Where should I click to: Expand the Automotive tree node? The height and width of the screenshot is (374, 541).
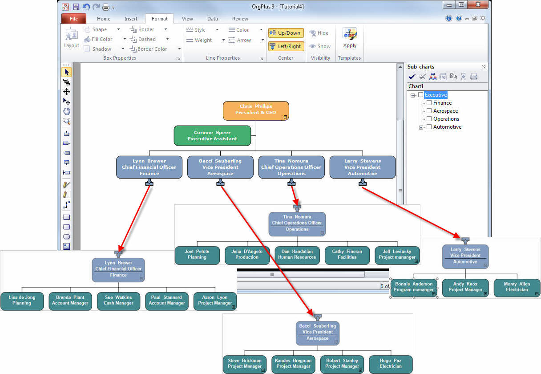pos(421,127)
